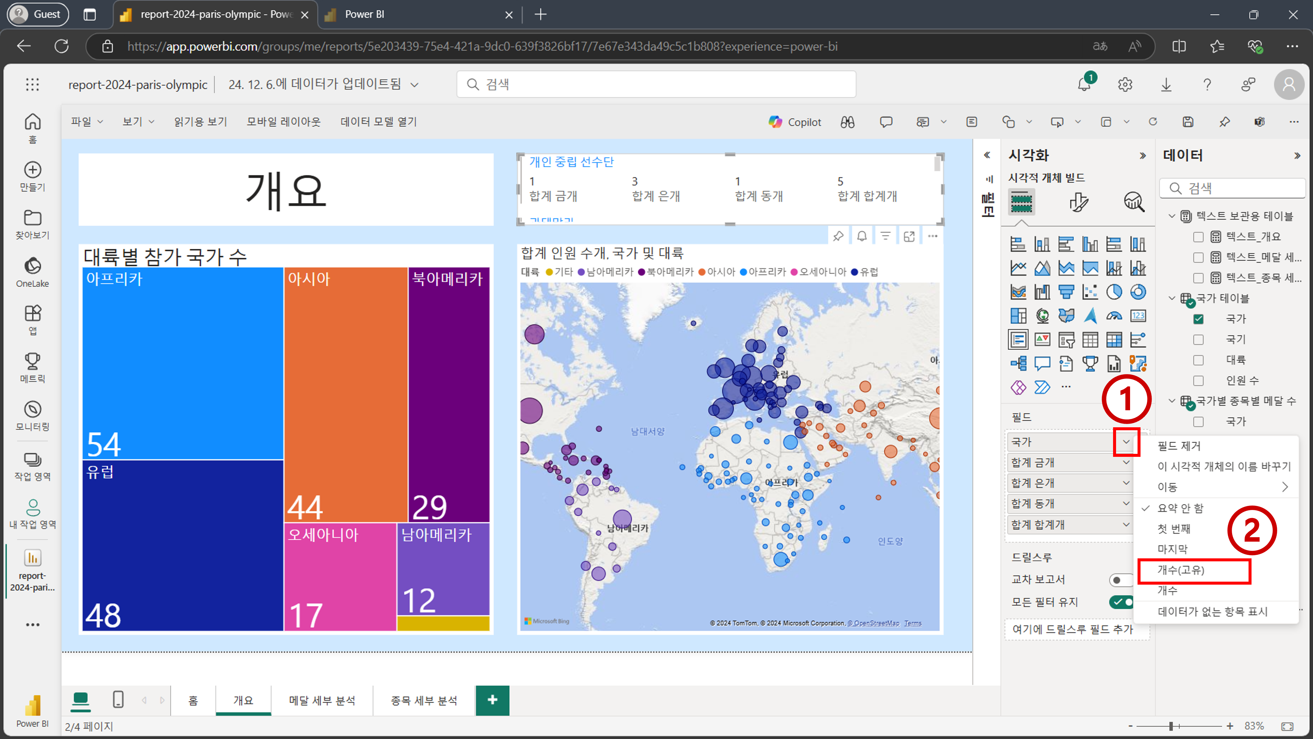The image size is (1313, 739).
Task: Collapse 국가별 종목별 메달 수 table
Action: point(1172,401)
